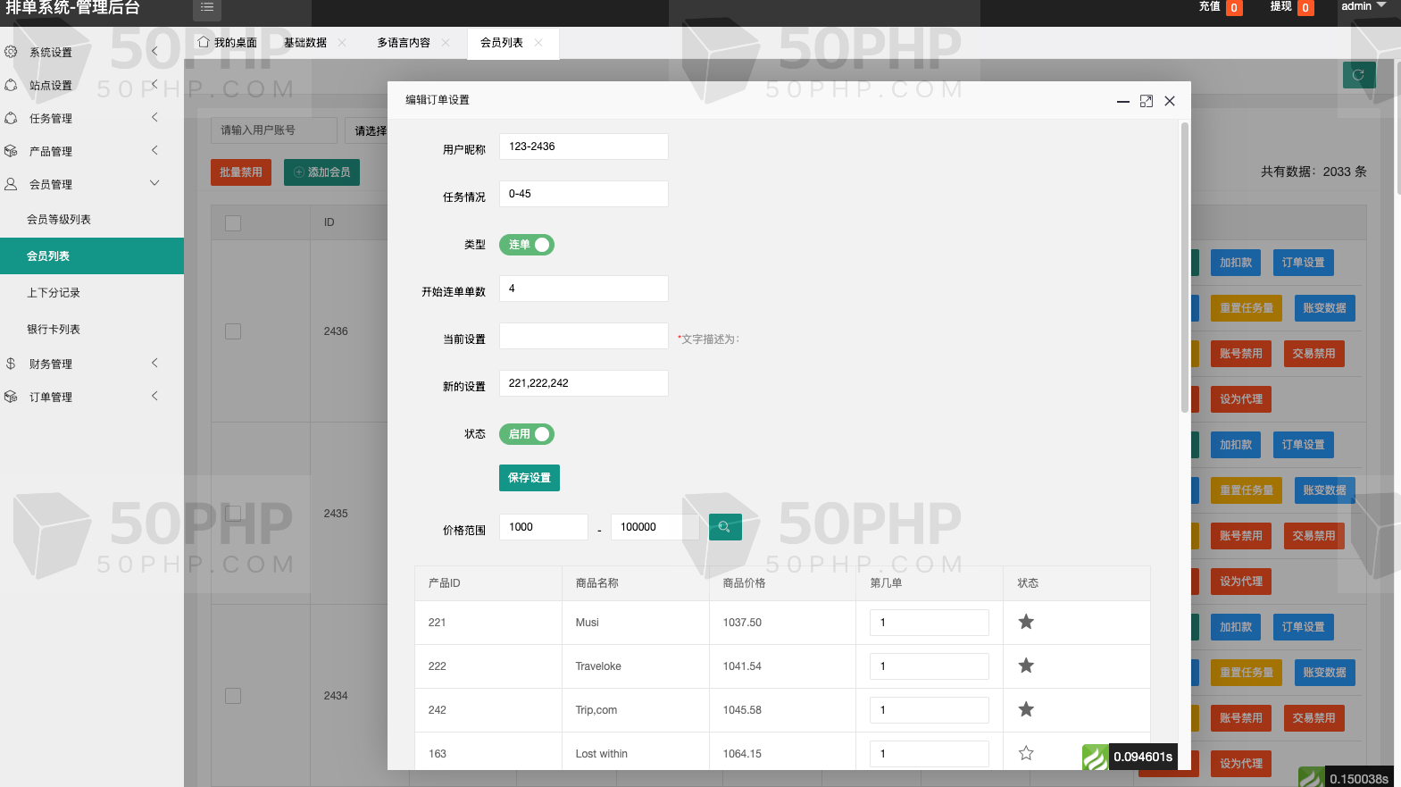Click the 系统设置 gear icon in sidebar
This screenshot has height=787, width=1401.
tap(11, 52)
